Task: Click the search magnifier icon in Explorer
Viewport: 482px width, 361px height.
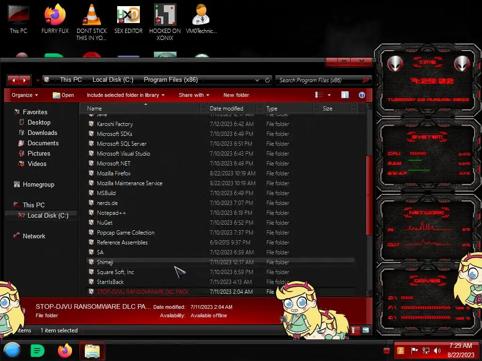Action: [365, 80]
